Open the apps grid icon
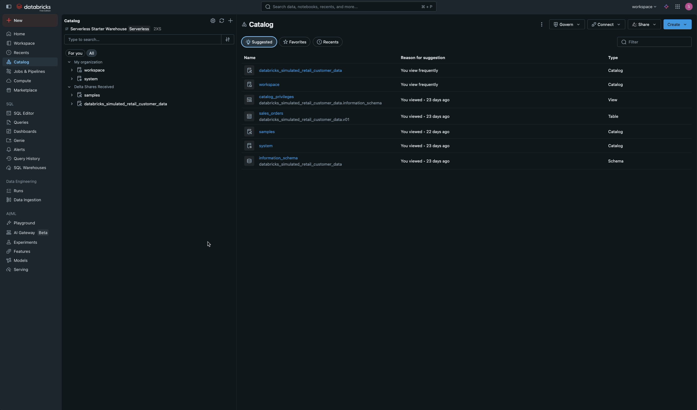The width and height of the screenshot is (697, 410). pos(677,7)
